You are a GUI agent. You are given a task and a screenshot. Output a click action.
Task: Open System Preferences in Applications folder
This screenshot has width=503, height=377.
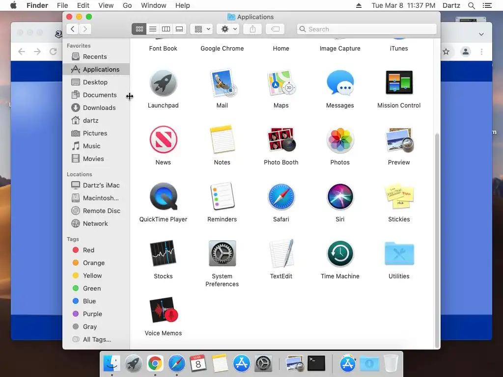[x=222, y=253]
